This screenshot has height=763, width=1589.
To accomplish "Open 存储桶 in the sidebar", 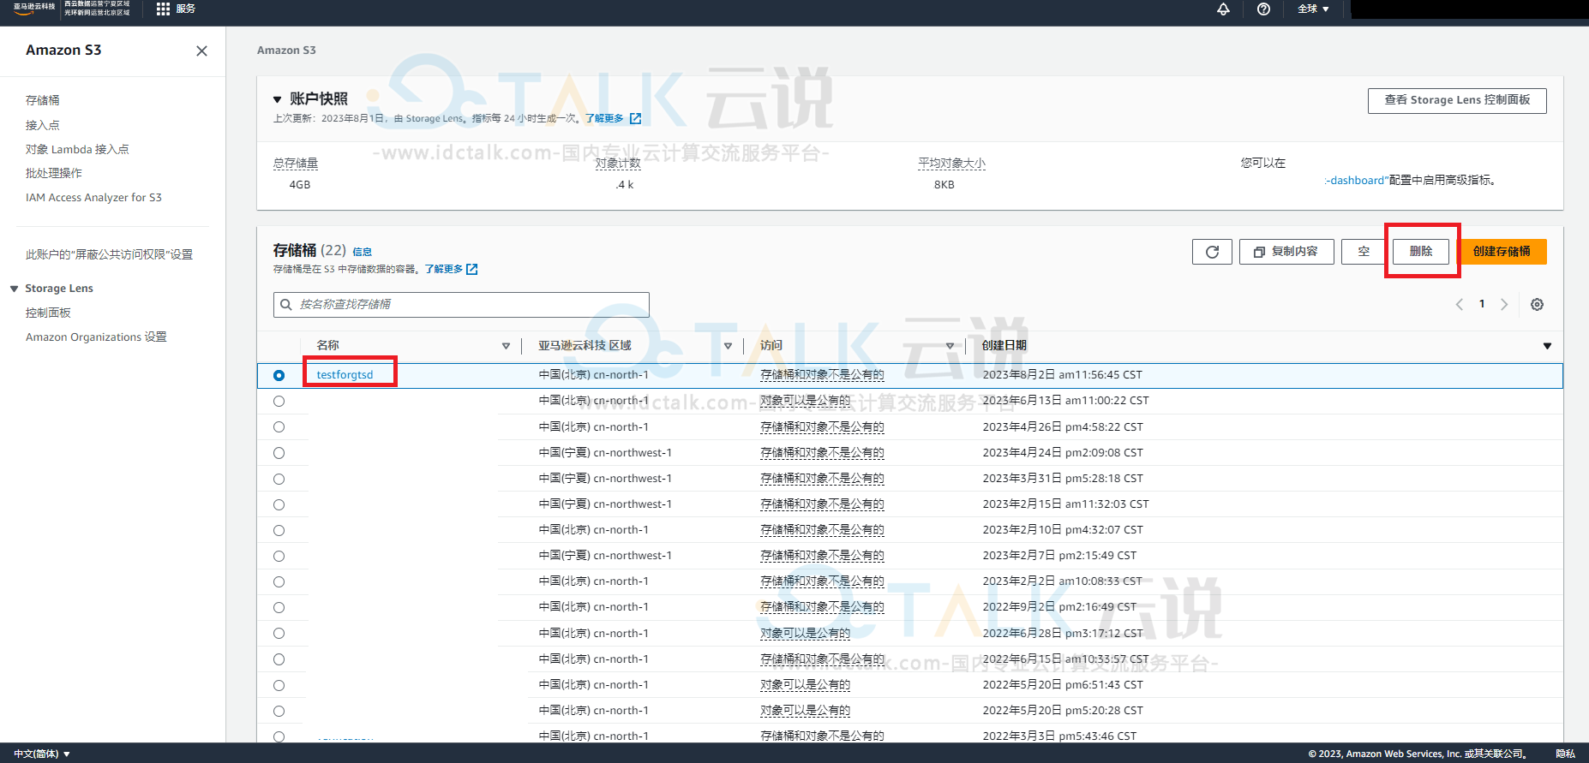I will [43, 100].
